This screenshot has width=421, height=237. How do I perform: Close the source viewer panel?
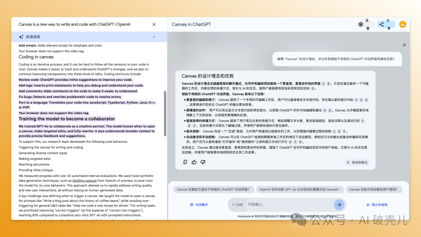pyautogui.click(x=154, y=24)
